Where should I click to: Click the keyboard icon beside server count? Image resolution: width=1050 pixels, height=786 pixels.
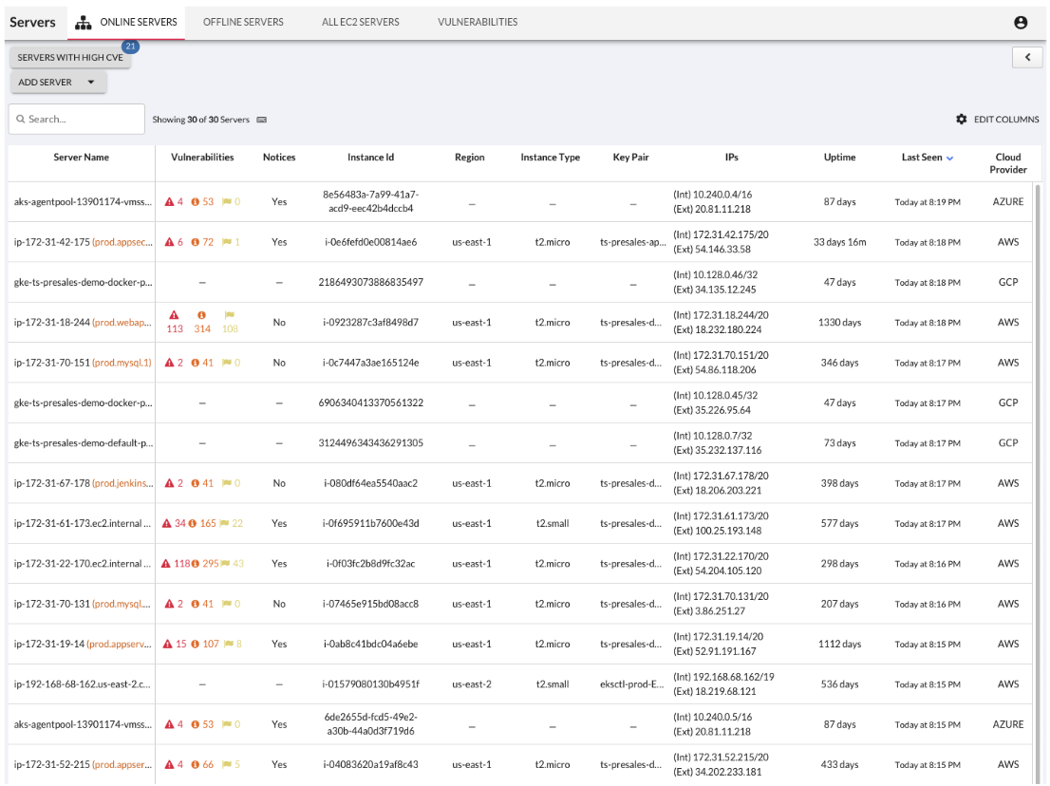pos(262,120)
